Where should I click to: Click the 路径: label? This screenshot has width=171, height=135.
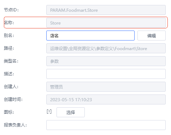(9, 48)
